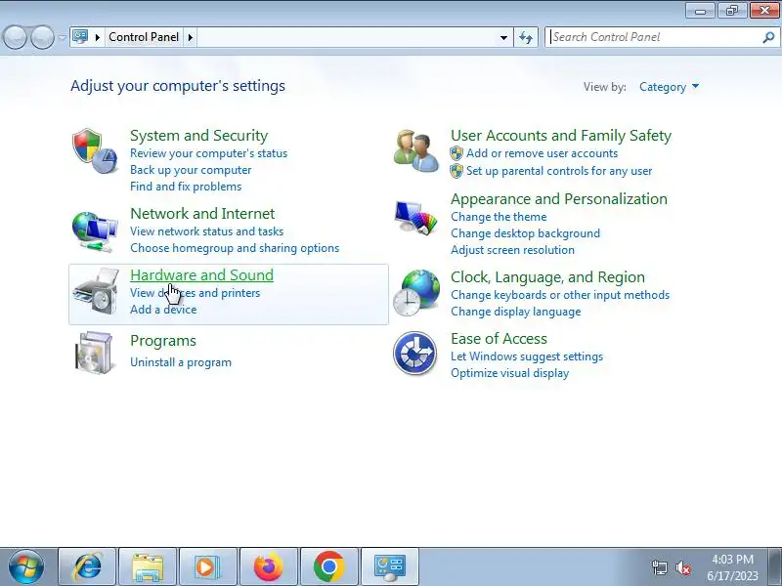Open the View by Category dropdown
This screenshot has height=586, width=782.
669,87
